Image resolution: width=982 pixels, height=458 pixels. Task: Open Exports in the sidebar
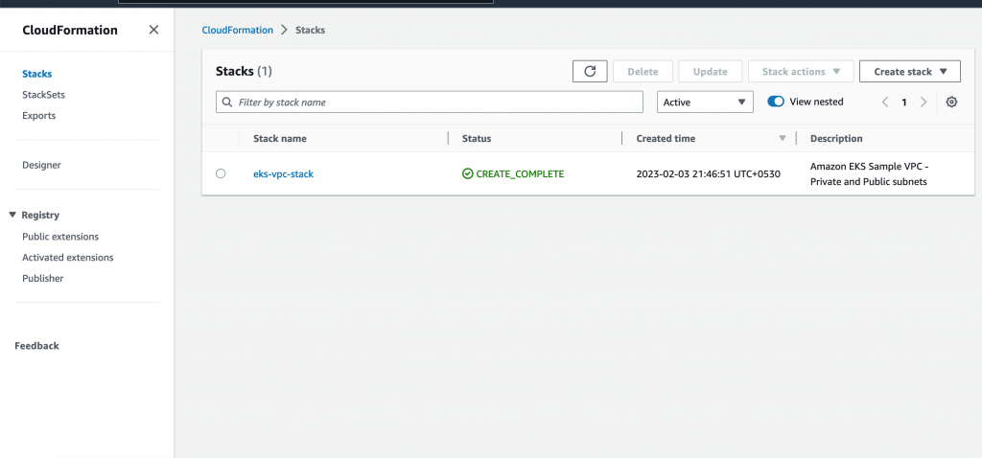click(38, 116)
